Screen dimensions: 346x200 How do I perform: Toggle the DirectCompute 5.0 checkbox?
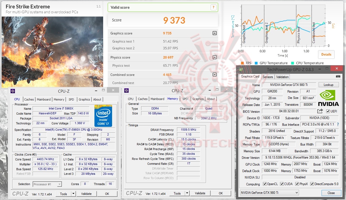(312, 184)
